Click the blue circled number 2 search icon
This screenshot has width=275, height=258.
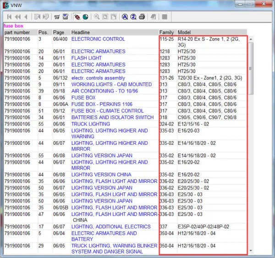133,17
